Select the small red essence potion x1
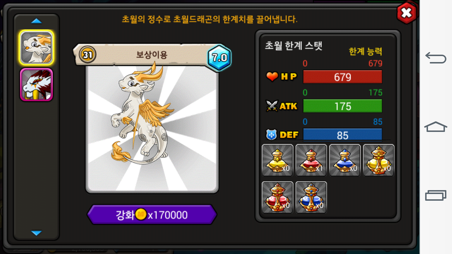This screenshot has height=254, width=452. coord(311,160)
